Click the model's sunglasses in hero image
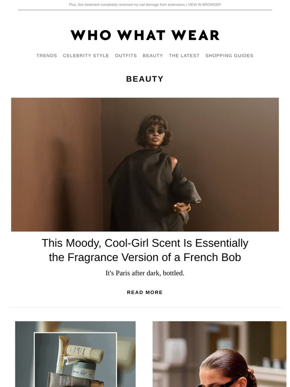Image resolution: width=290 pixels, height=387 pixels. [x=155, y=131]
